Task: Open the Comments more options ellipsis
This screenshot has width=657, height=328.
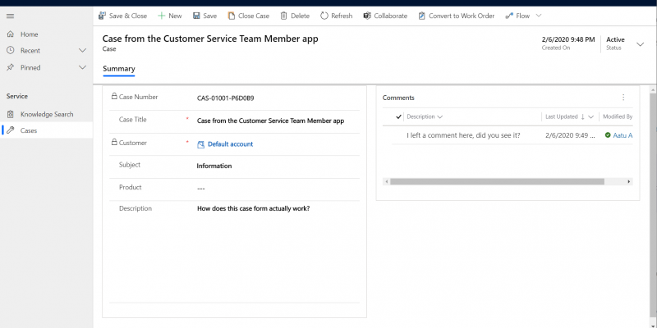Action: point(623,98)
